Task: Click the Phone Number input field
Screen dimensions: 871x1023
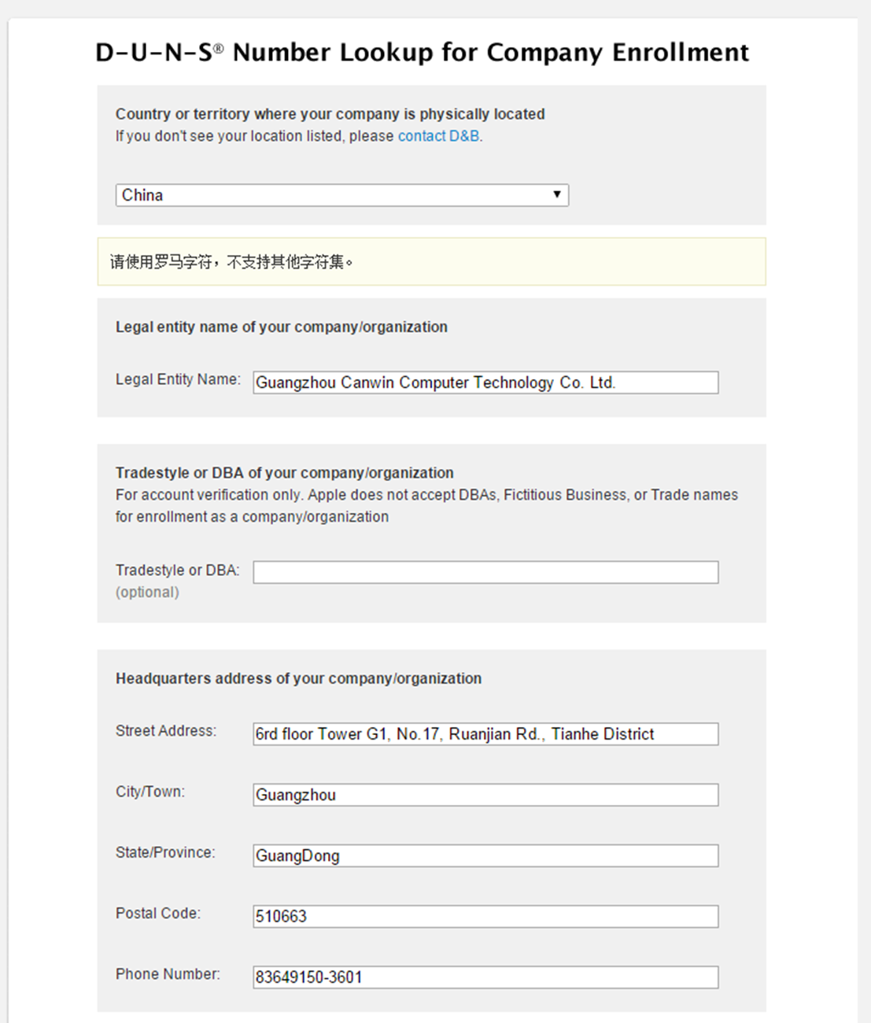Action: (x=485, y=977)
